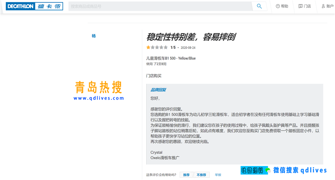Click the account person icon
The width and height of the screenshot is (335, 180).
pos(323,6)
